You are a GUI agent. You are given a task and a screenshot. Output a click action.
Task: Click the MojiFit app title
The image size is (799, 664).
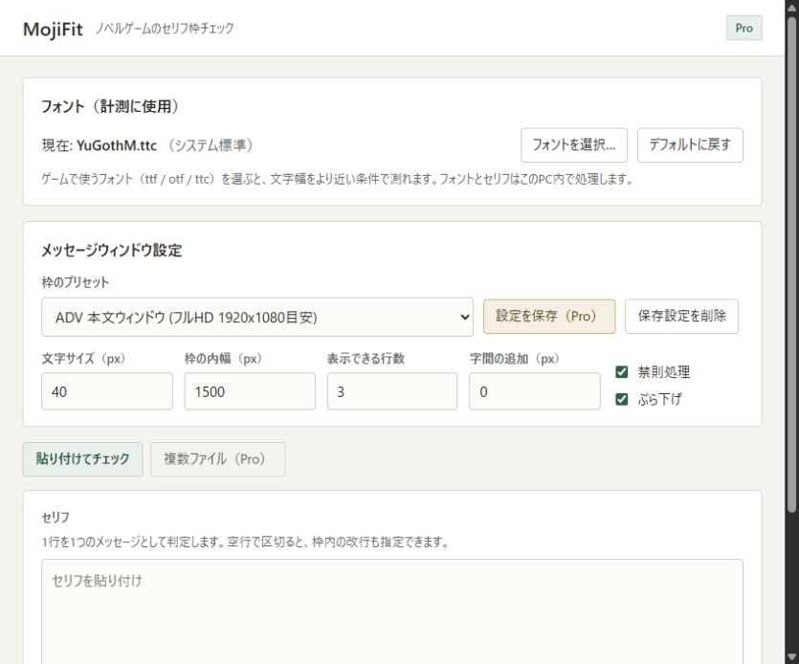[x=53, y=29]
